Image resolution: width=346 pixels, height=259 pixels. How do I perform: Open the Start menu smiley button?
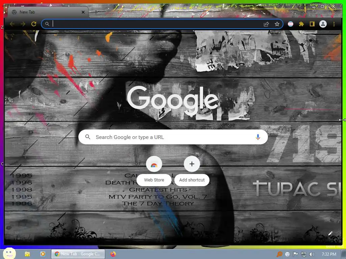pos(9,254)
